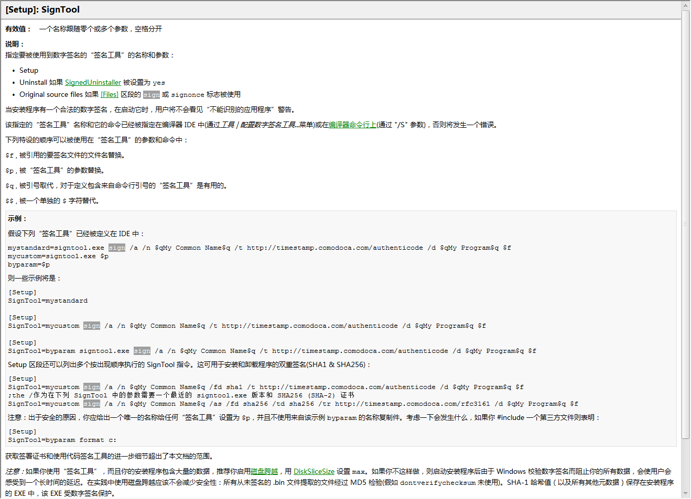Click the "mycustom=signtool.exe $p" code line
The height and width of the screenshot is (499, 691).
(x=58, y=257)
